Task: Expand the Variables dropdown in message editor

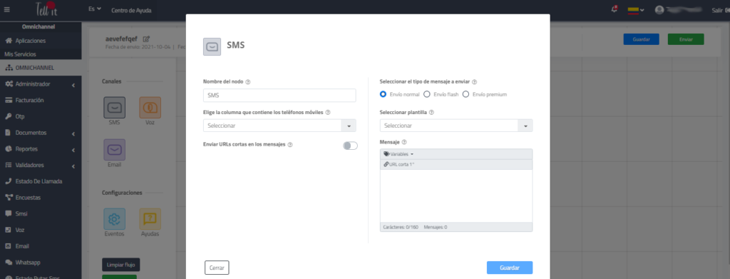Action: 399,154
